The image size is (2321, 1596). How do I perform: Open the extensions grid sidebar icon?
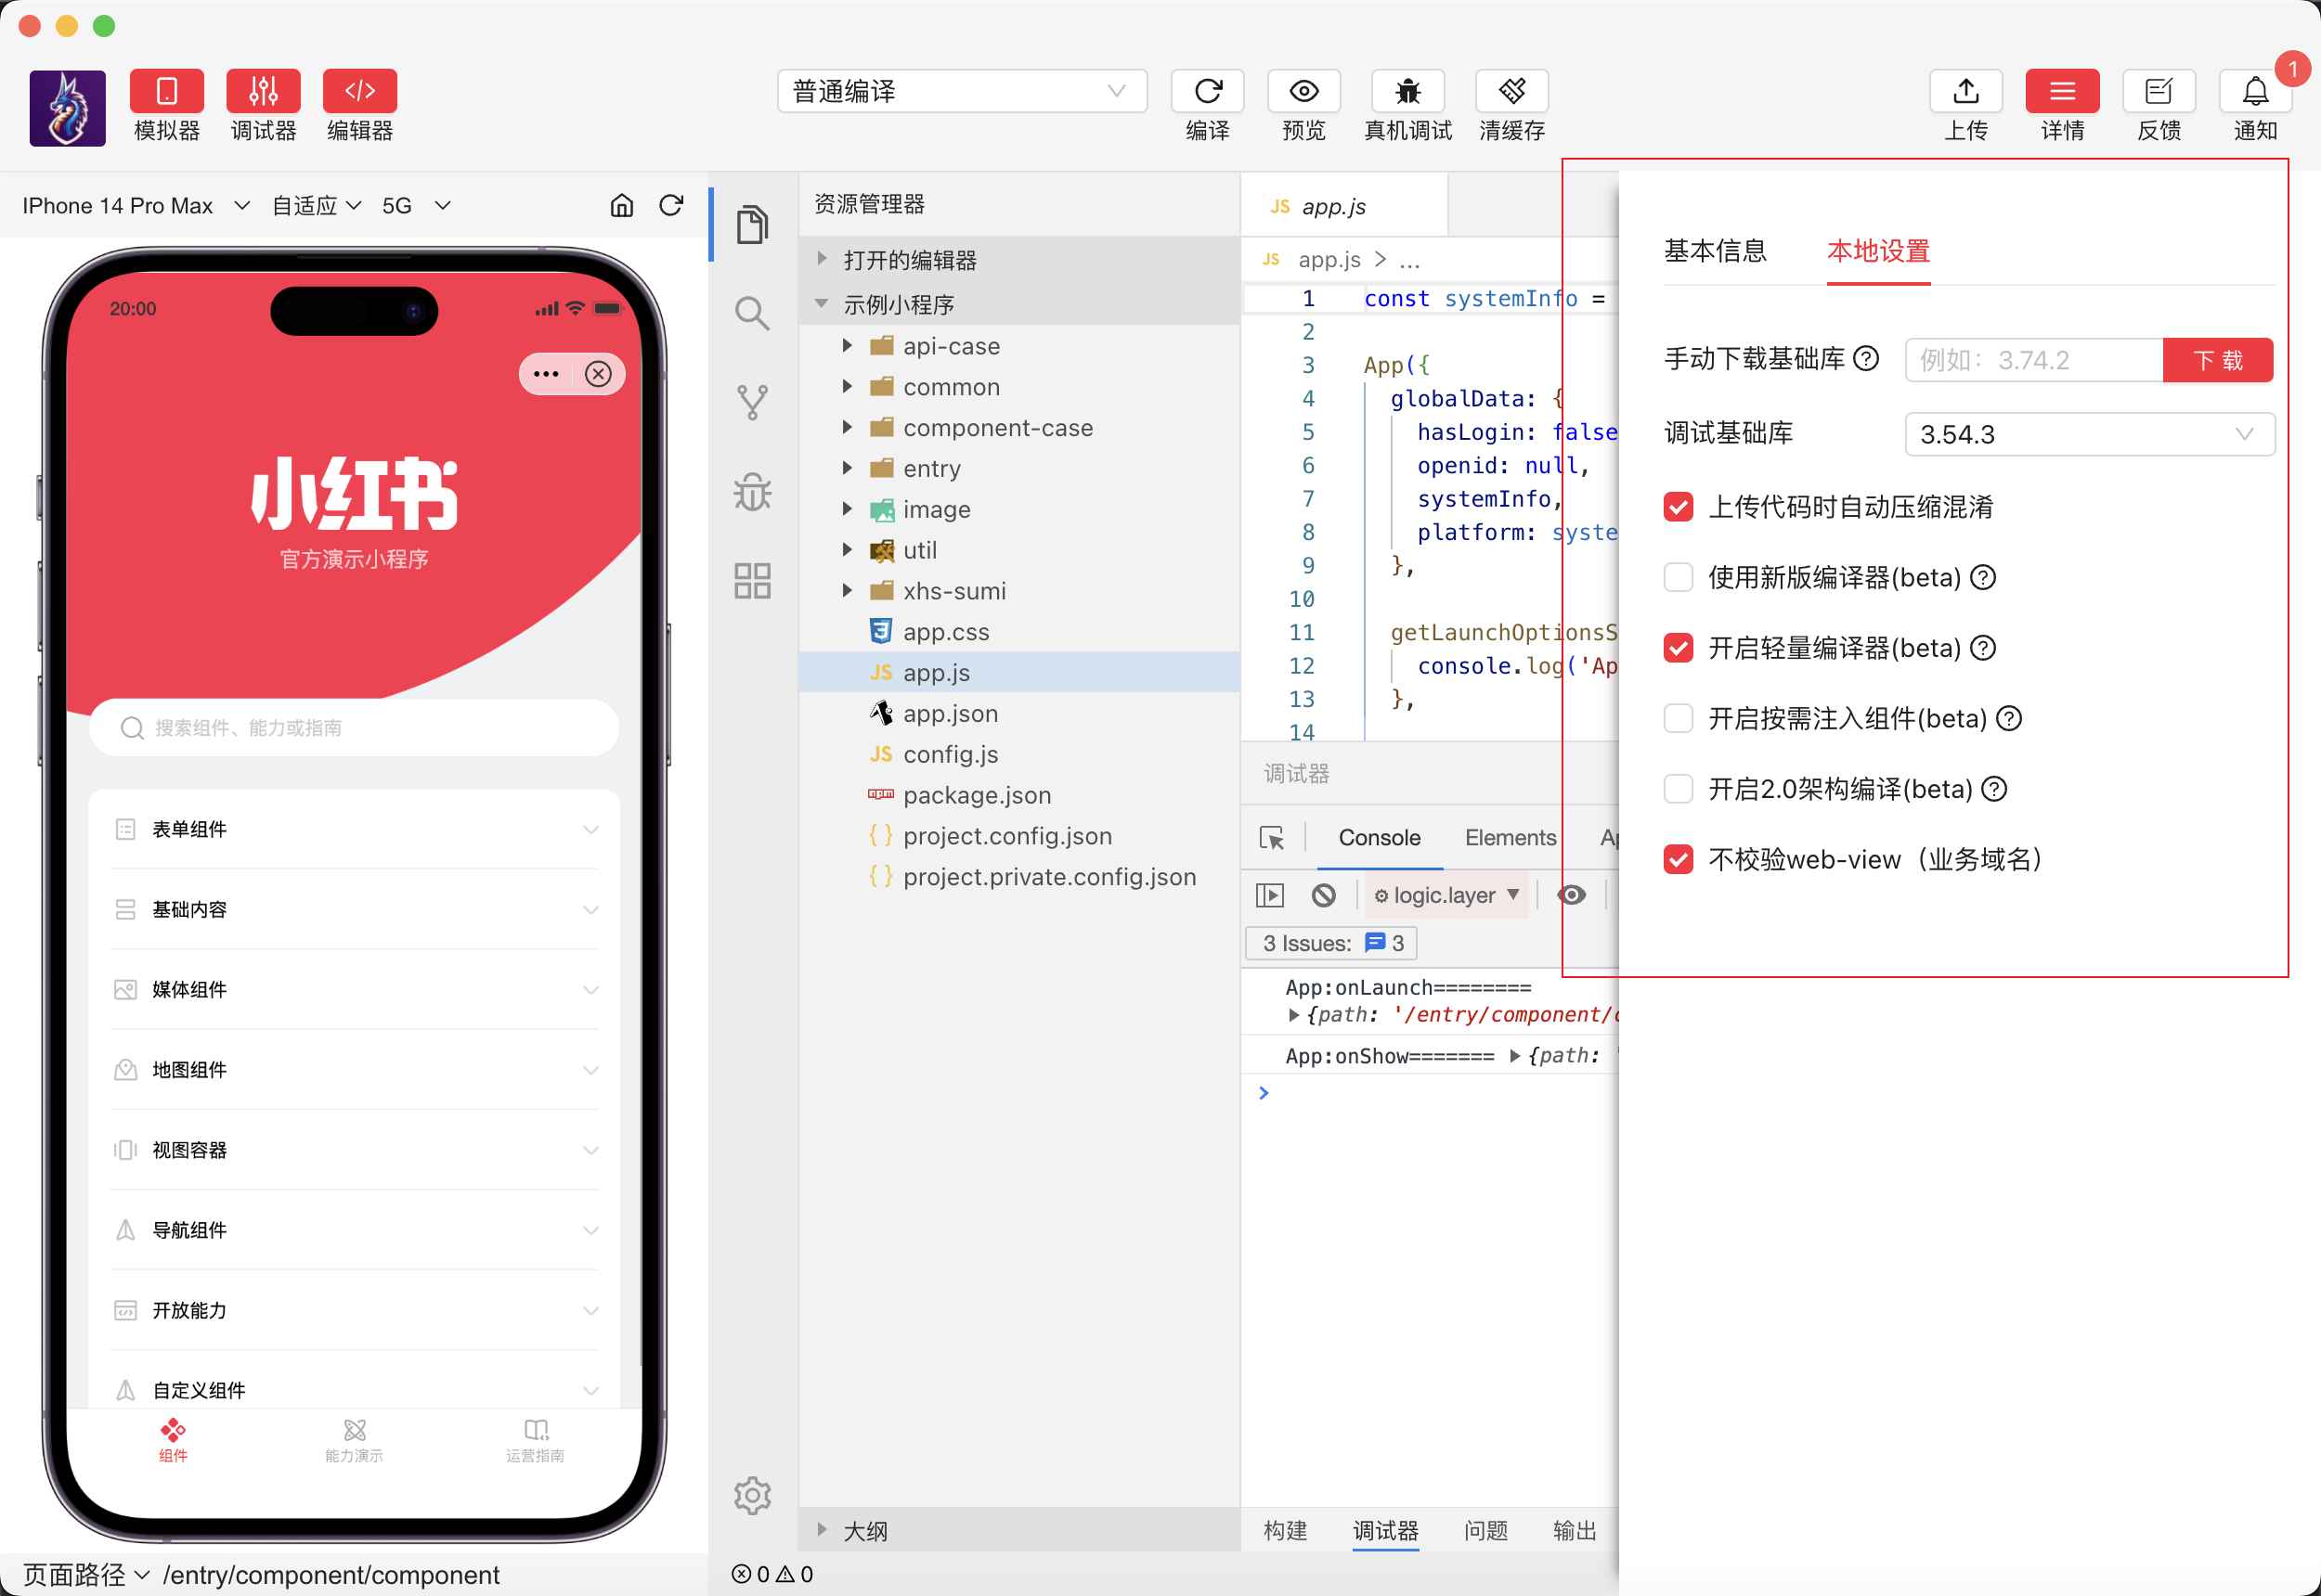pos(752,580)
